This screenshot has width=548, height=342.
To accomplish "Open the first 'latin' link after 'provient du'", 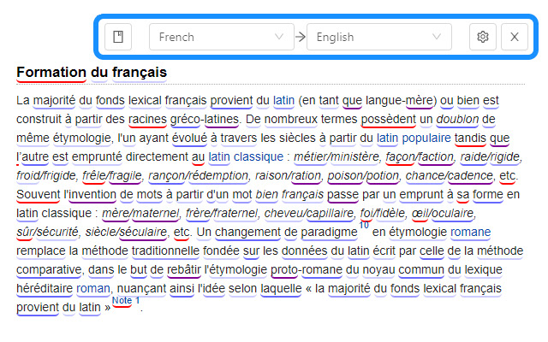I will 283,101.
